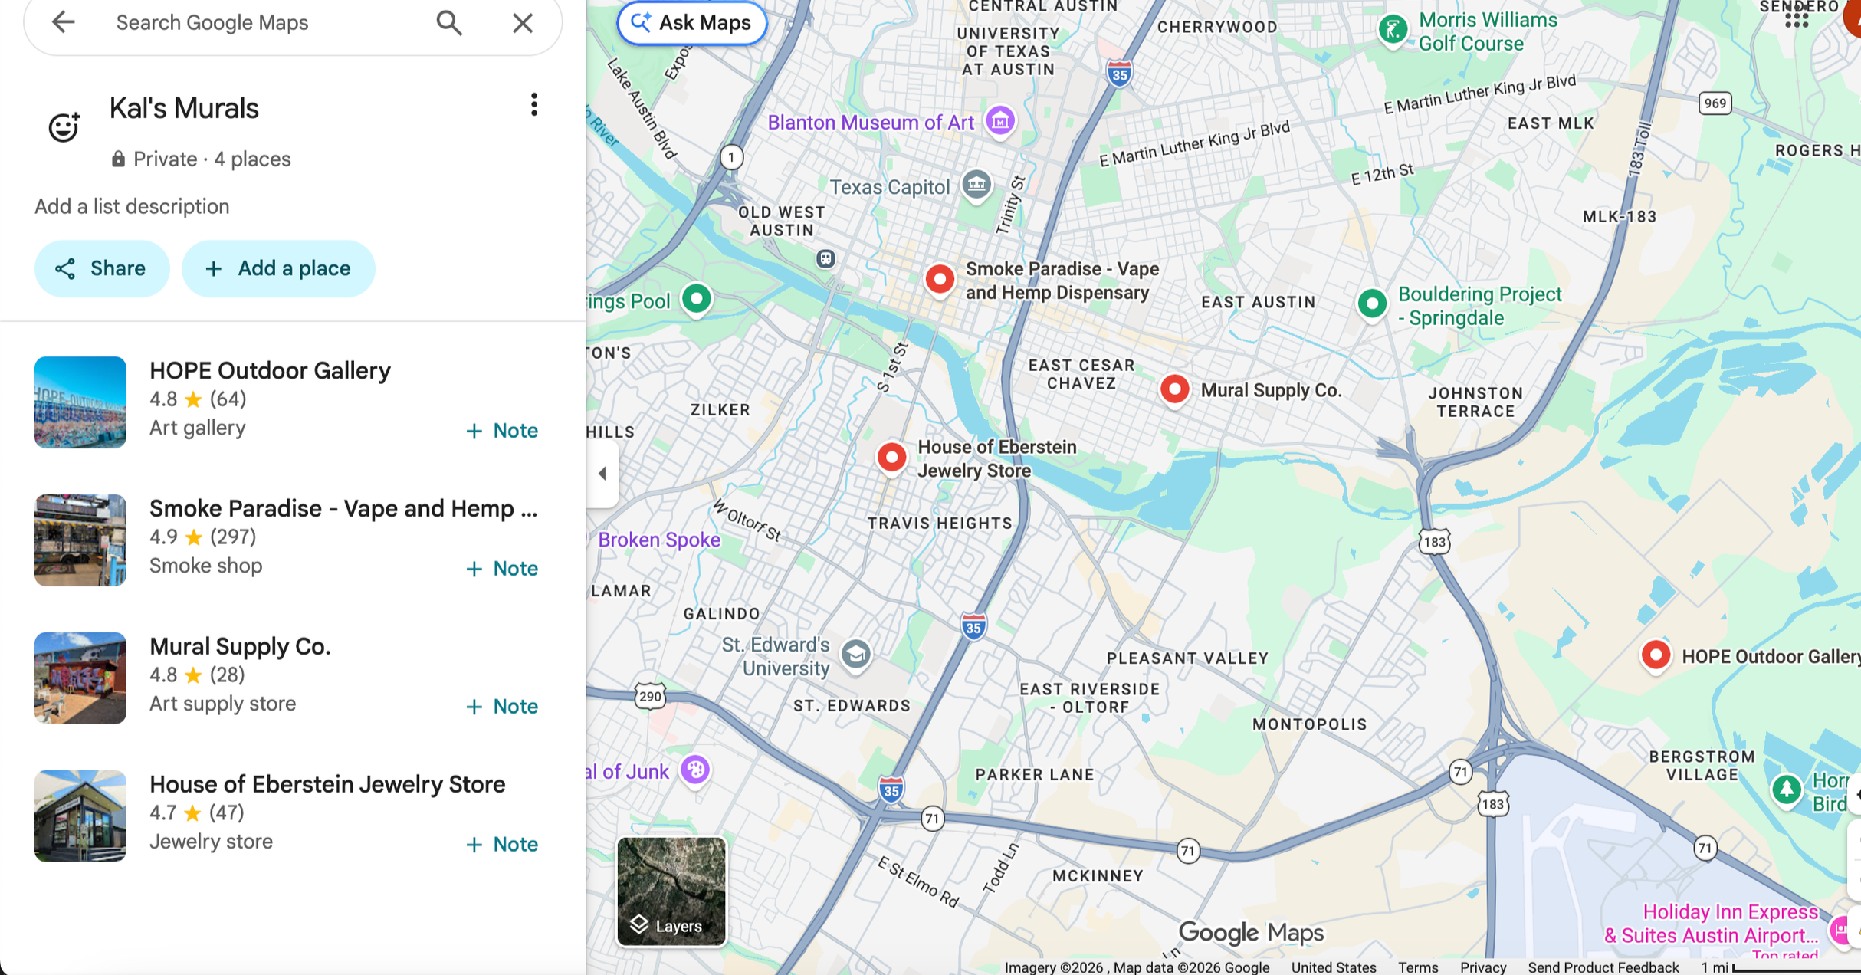Add a note to Mural Supply Co.
The image size is (1861, 975).
coord(502,707)
